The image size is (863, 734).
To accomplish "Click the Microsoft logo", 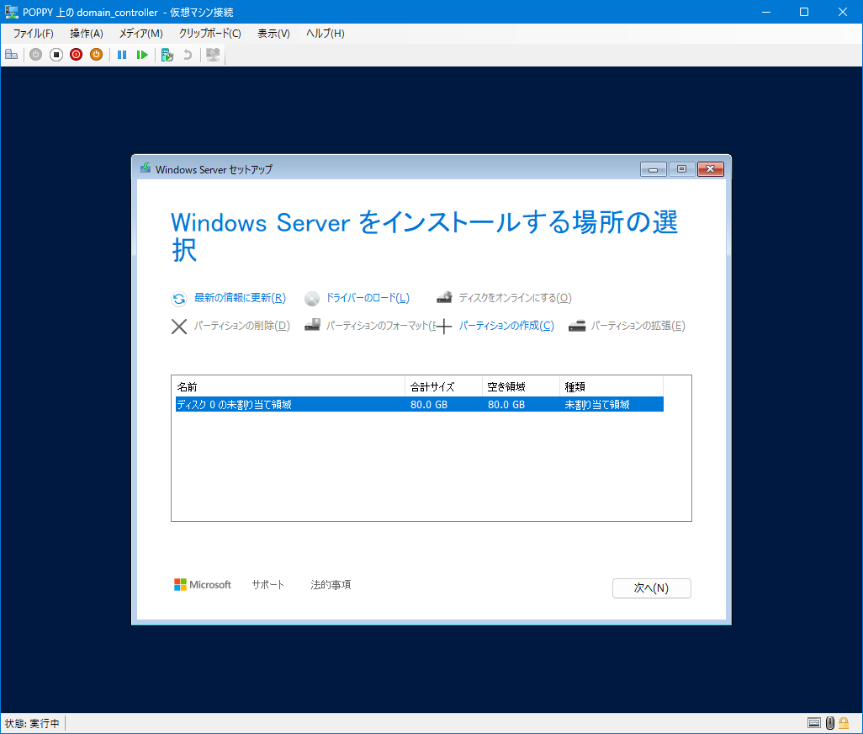I will [203, 585].
